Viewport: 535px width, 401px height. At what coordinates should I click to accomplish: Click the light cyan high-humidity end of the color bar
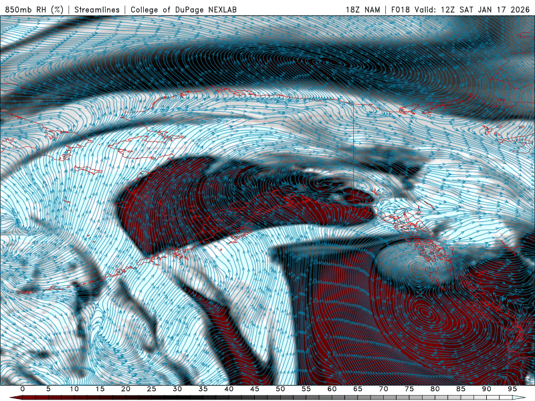point(519,398)
